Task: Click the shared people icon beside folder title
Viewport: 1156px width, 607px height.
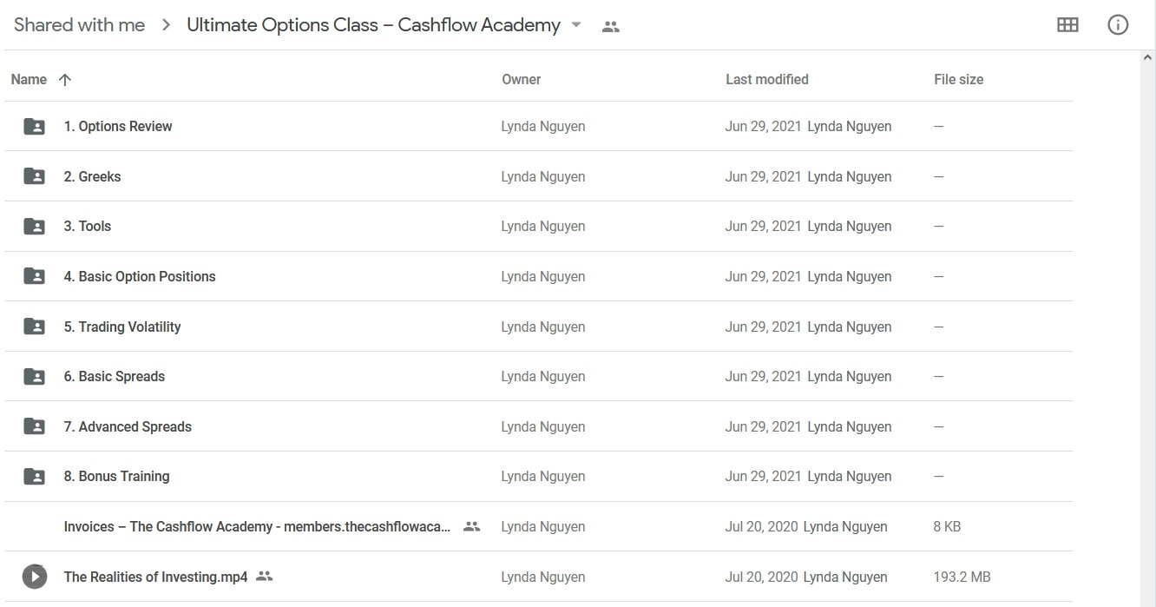Action: (x=611, y=27)
